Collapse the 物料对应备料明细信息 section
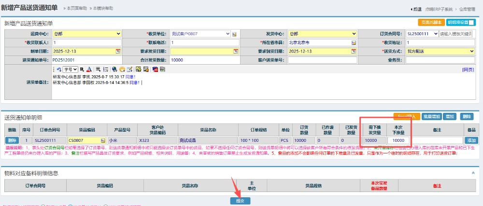The image size is (483, 206). [x=473, y=172]
